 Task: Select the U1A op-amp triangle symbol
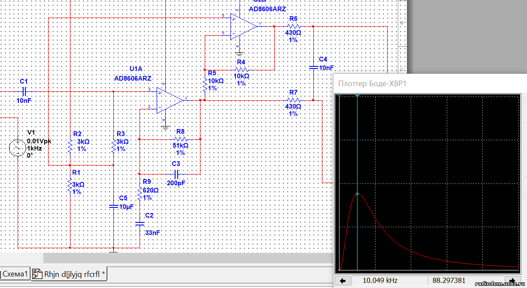tap(170, 100)
